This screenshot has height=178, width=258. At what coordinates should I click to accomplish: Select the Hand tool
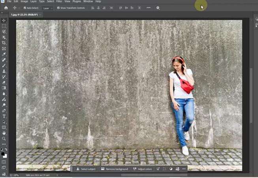[4, 133]
